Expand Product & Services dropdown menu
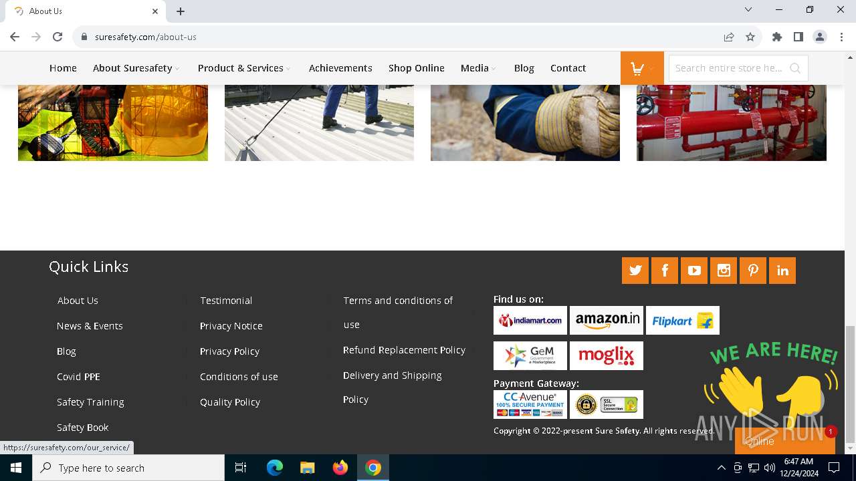 point(288,69)
